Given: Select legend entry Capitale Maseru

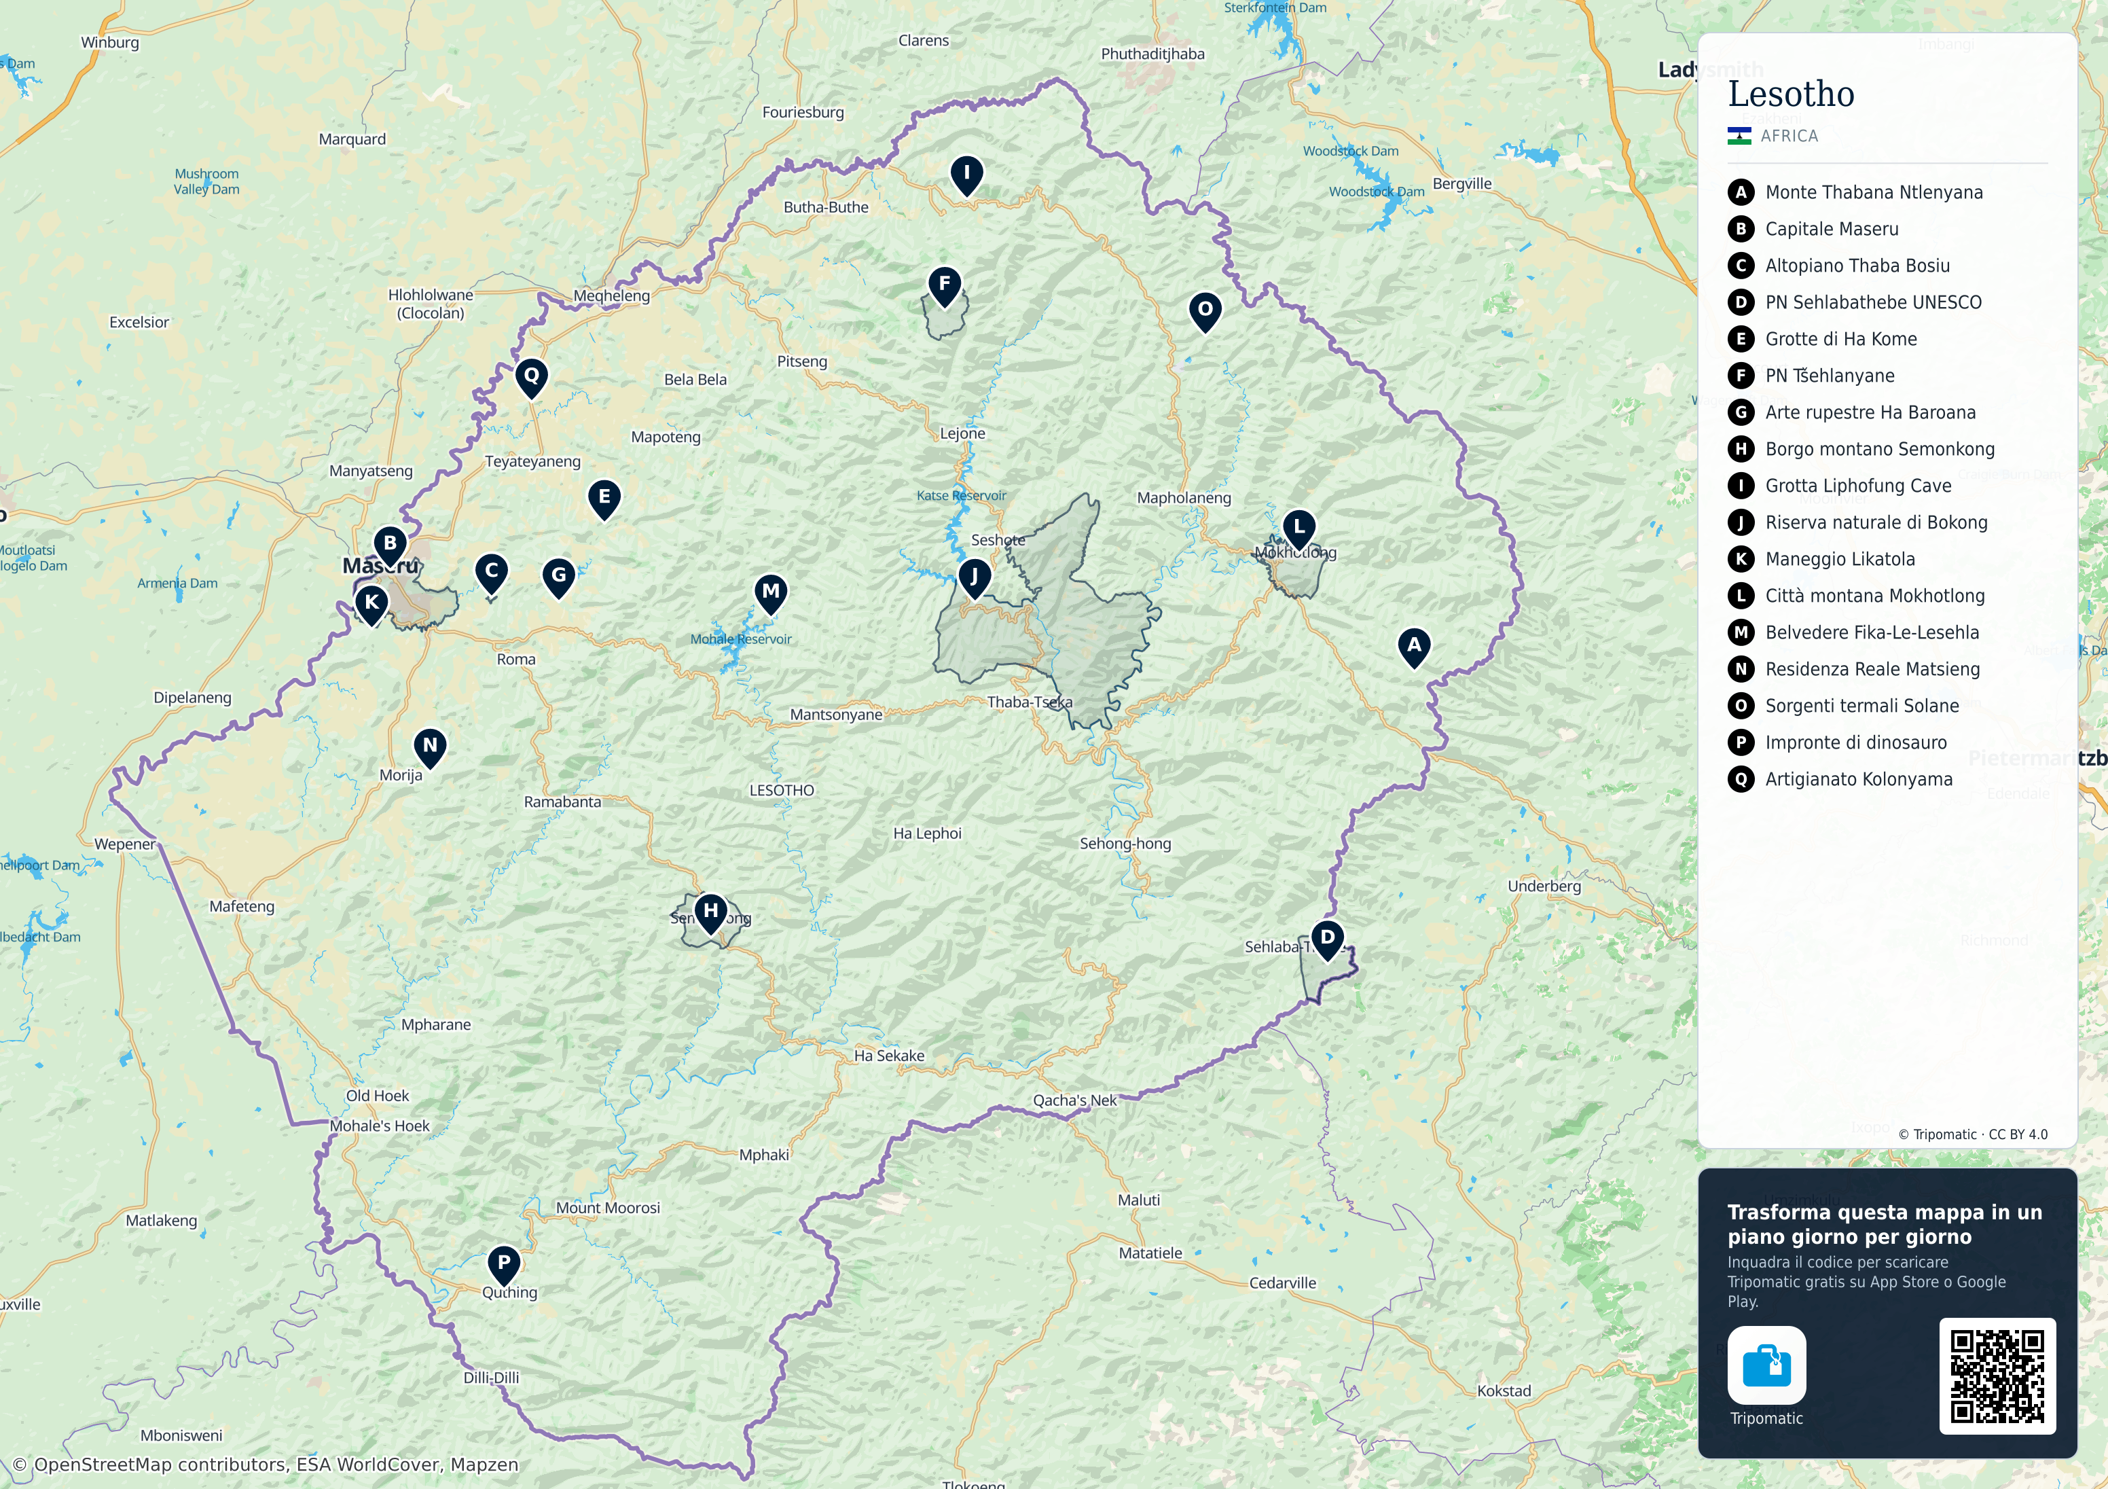Looking at the screenshot, I should [x=1813, y=229].
